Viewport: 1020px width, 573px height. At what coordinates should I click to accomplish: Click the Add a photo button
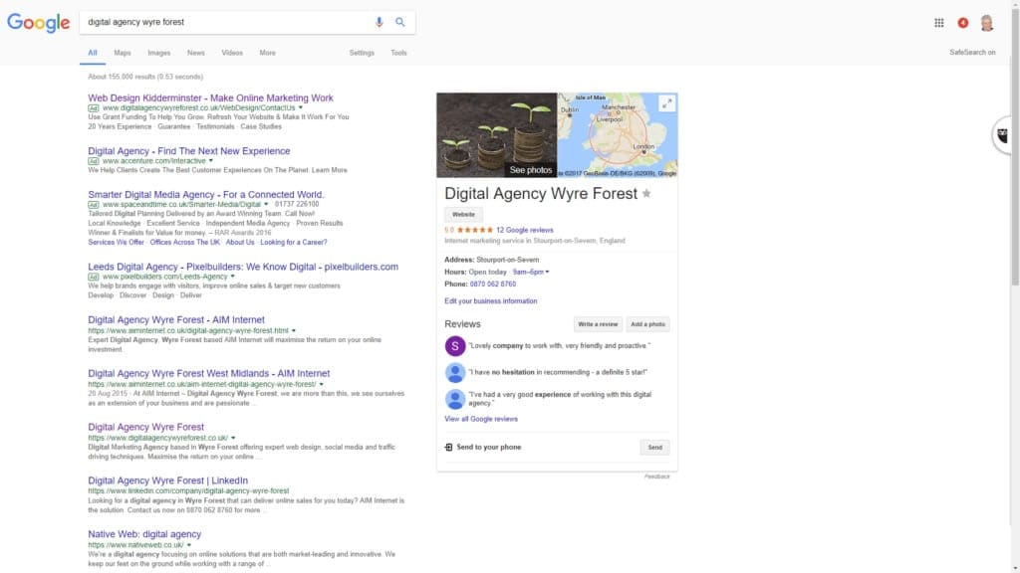pyautogui.click(x=647, y=324)
